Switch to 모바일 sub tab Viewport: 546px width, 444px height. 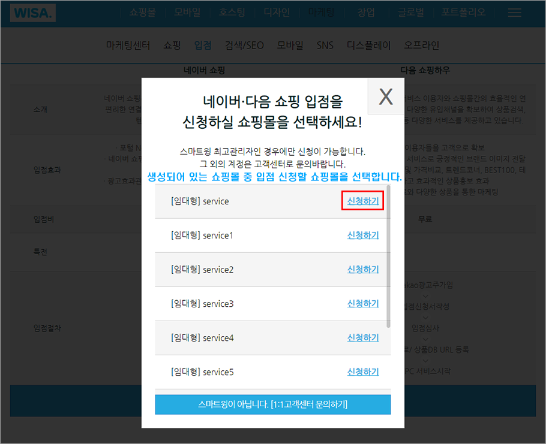[290, 45]
